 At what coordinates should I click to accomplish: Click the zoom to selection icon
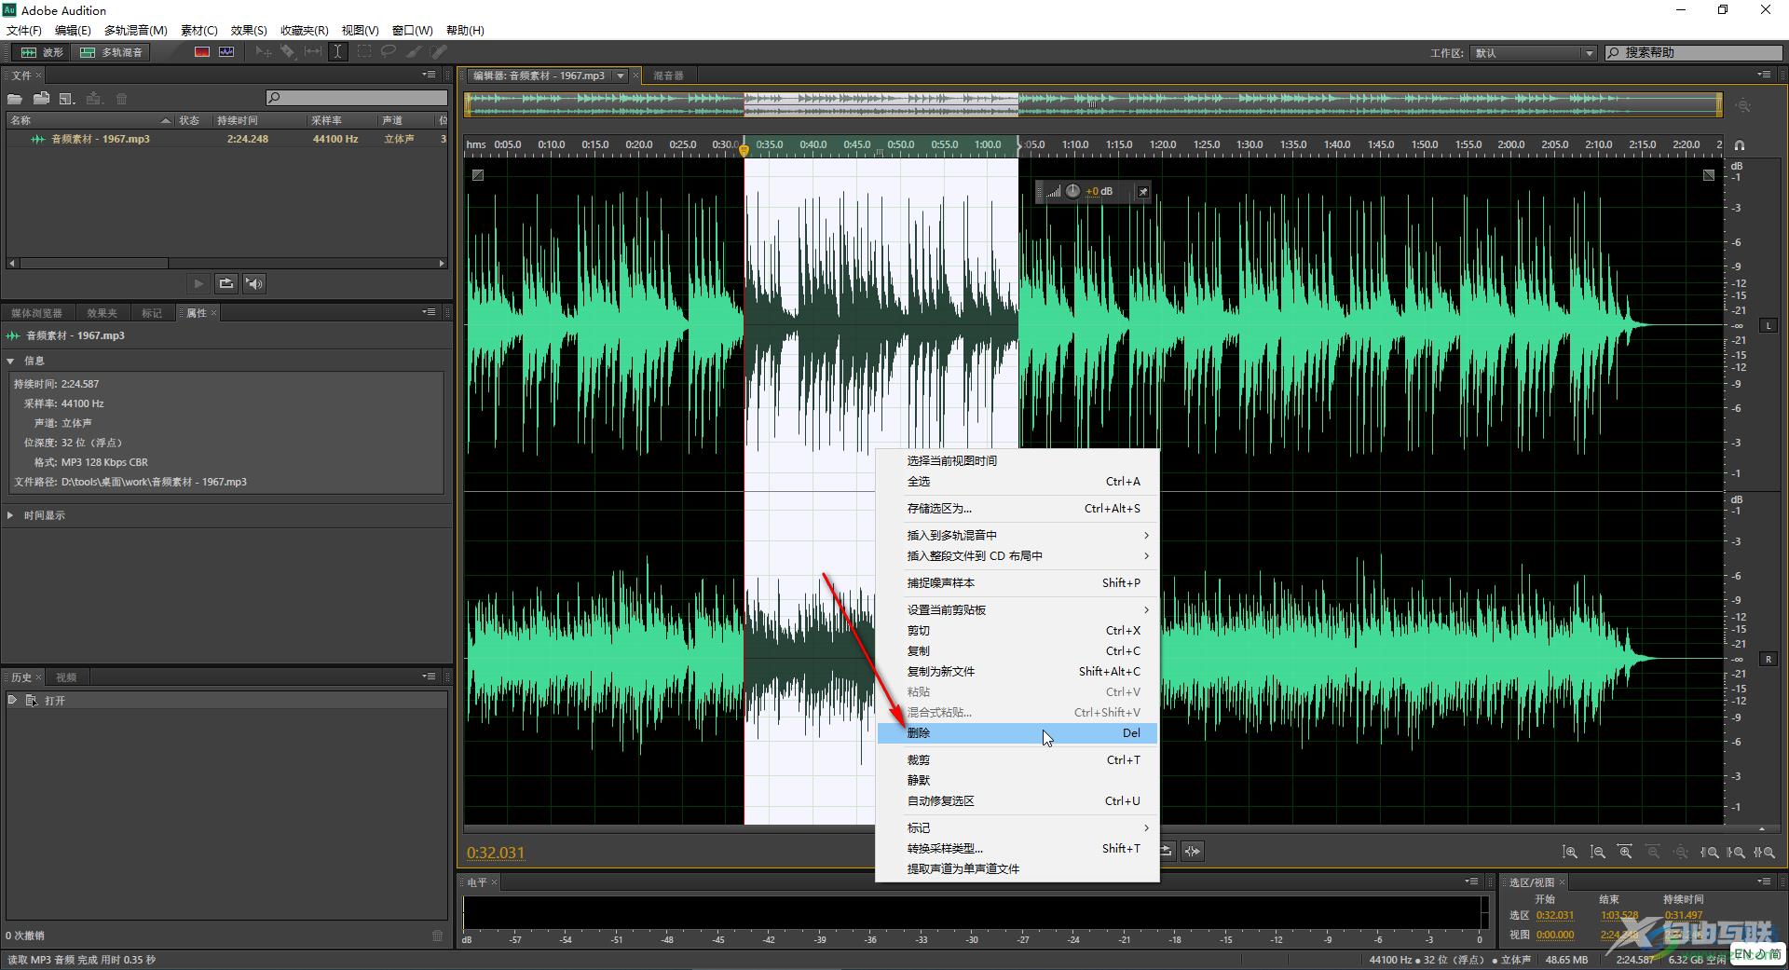click(1764, 852)
